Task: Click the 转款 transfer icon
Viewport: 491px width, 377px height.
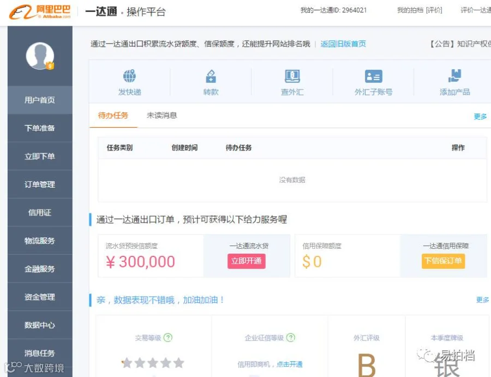Action: (x=211, y=76)
